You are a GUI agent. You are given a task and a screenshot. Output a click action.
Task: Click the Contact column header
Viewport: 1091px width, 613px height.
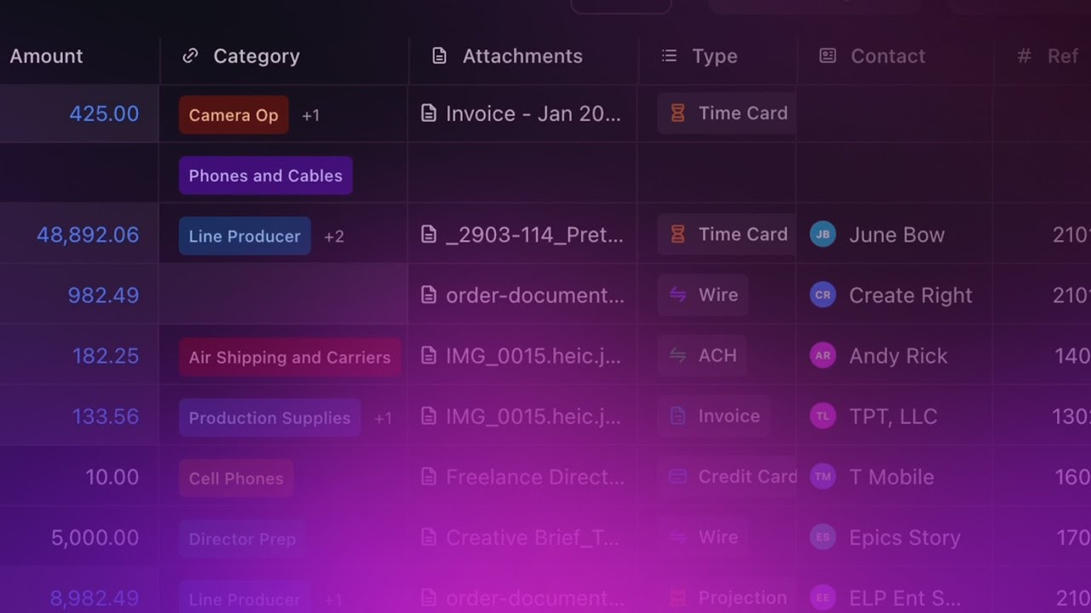887,56
